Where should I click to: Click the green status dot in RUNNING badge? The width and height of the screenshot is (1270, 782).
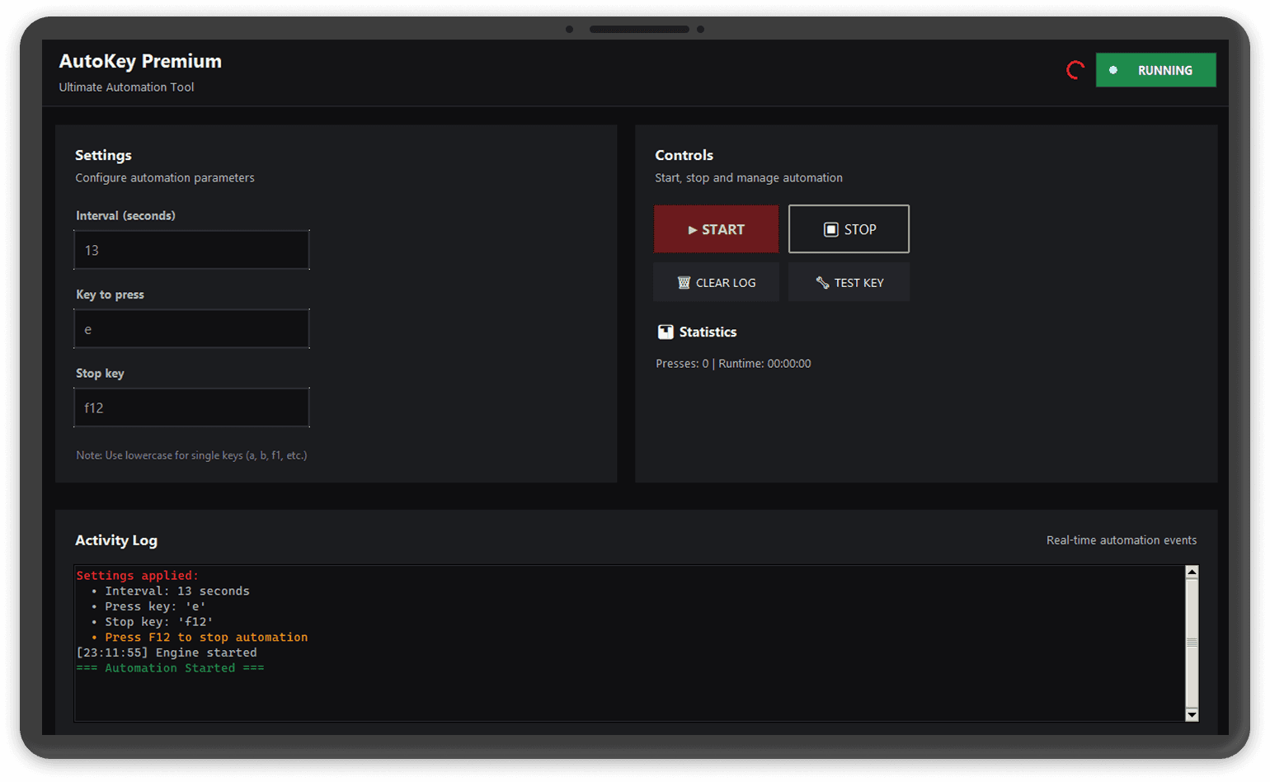pos(1114,71)
